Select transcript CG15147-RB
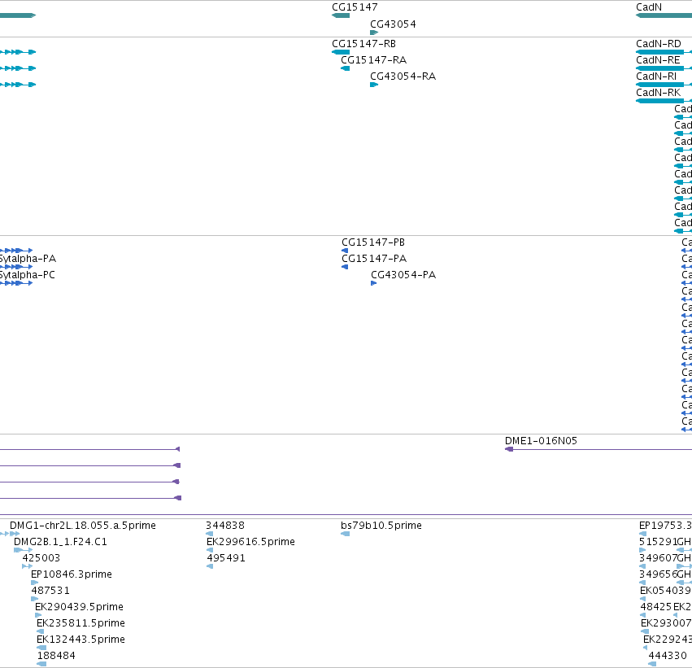This screenshot has width=692, height=668. [363, 44]
